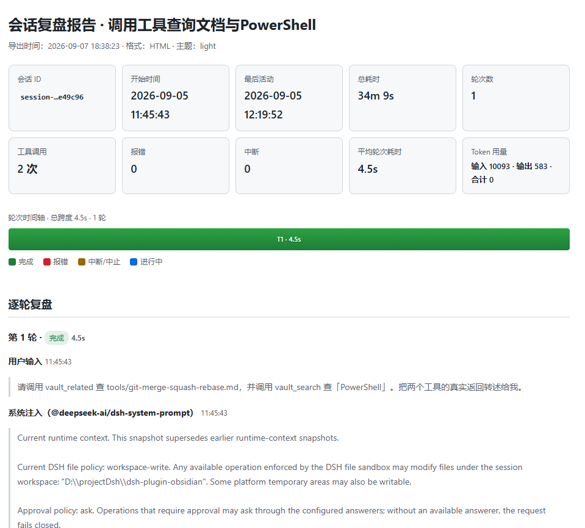Viewport: 585px width, 528px height.
Task: Click the 导出时间 metadata line
Action: (112, 46)
